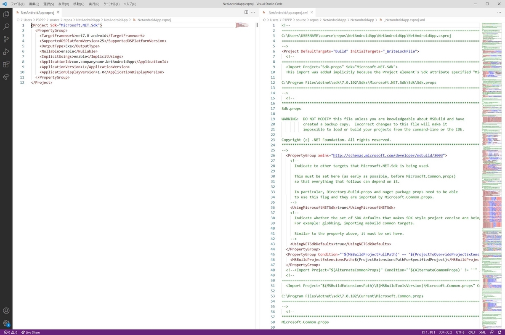Click the UsingNETSdkDefaults true line
Viewport: 505px width, 335px height.
pyautogui.click(x=340, y=244)
